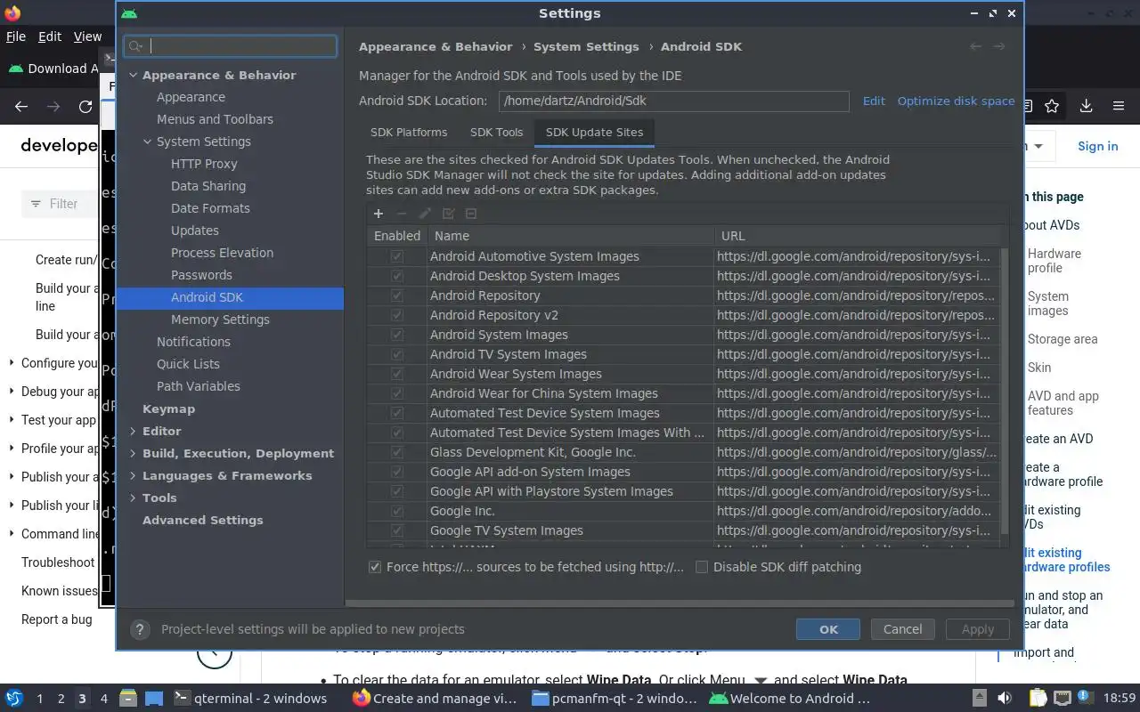Expand Build, Execution, Deployment section
Screen dimensions: 1140x712
133,453
